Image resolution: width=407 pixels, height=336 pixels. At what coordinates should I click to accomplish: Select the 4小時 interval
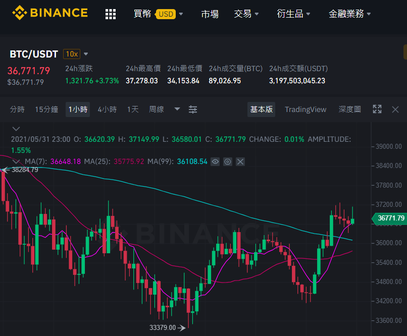107,109
